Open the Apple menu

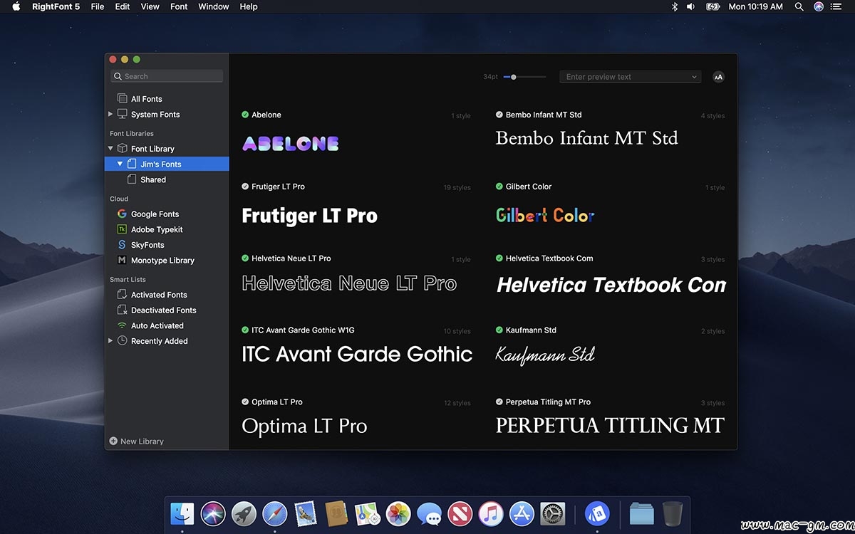[16, 6]
